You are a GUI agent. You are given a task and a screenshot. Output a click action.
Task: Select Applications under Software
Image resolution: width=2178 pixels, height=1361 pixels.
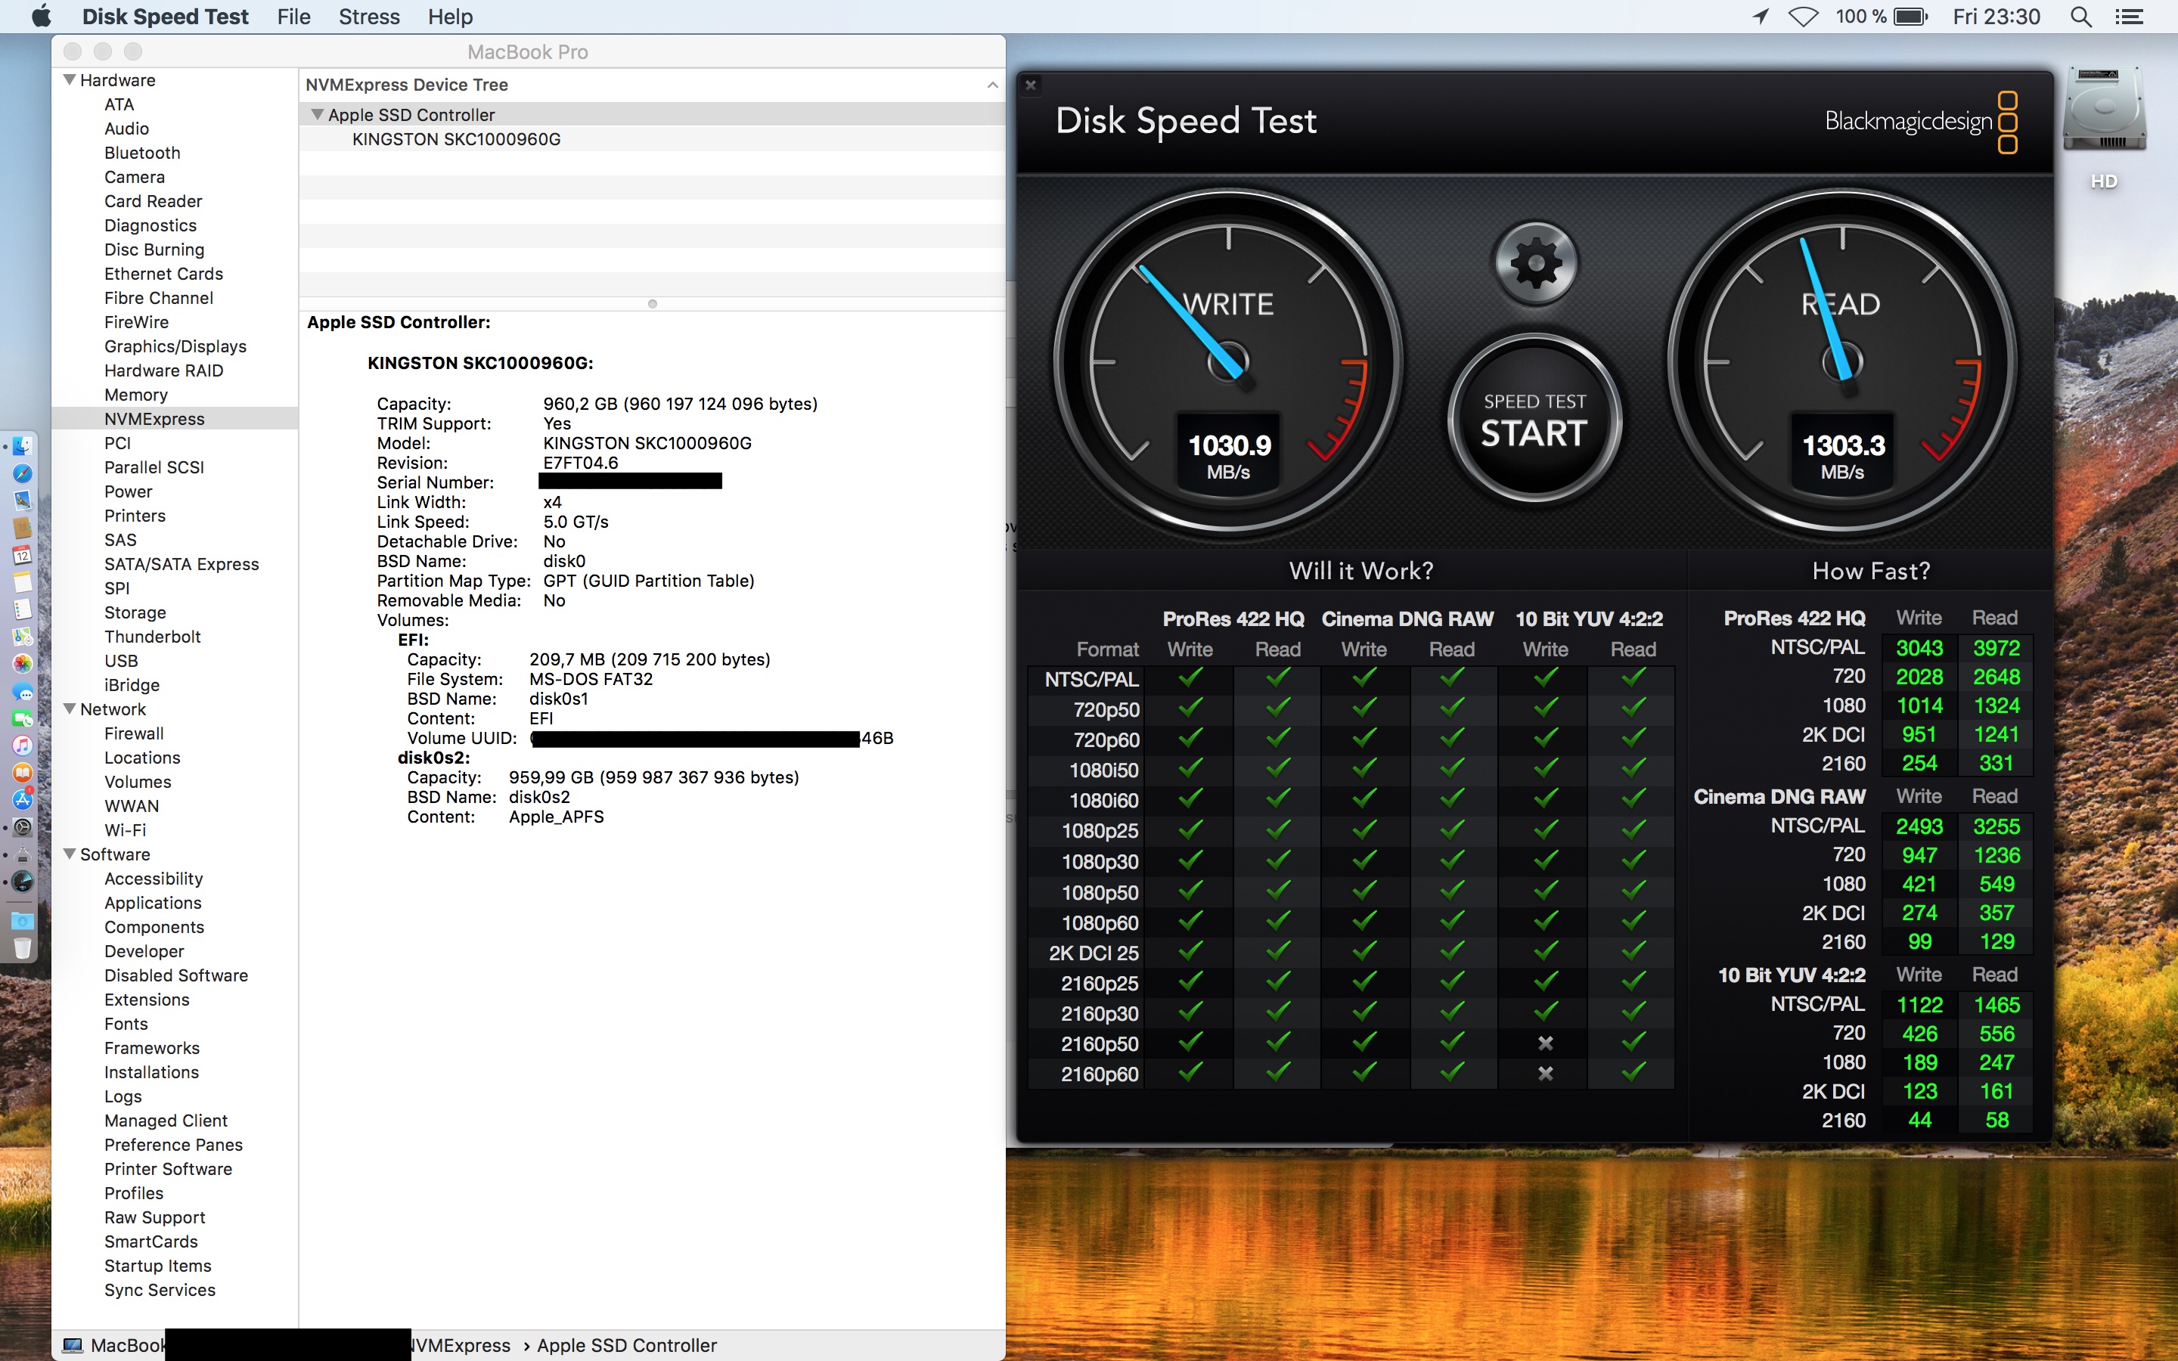click(x=153, y=903)
